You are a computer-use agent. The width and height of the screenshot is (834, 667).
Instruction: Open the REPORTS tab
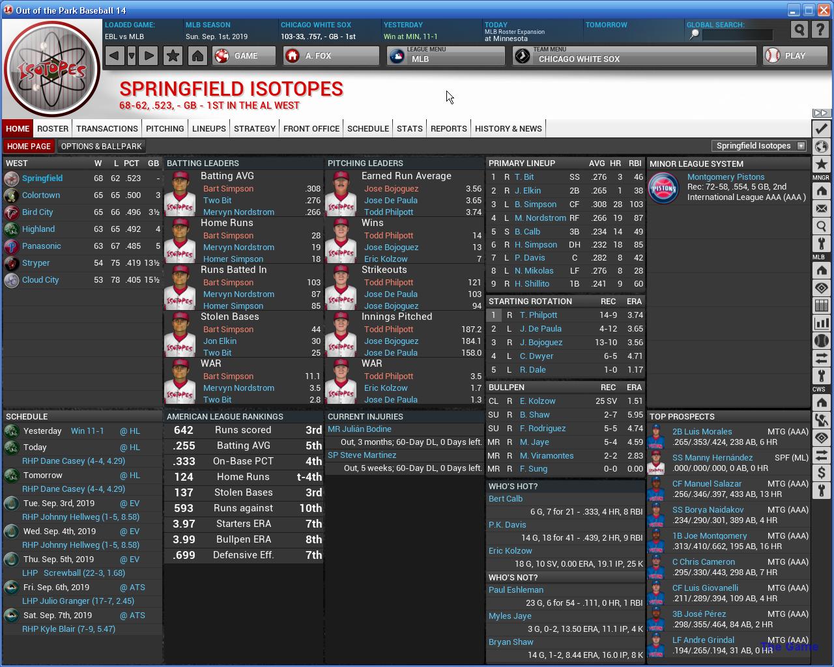click(449, 128)
